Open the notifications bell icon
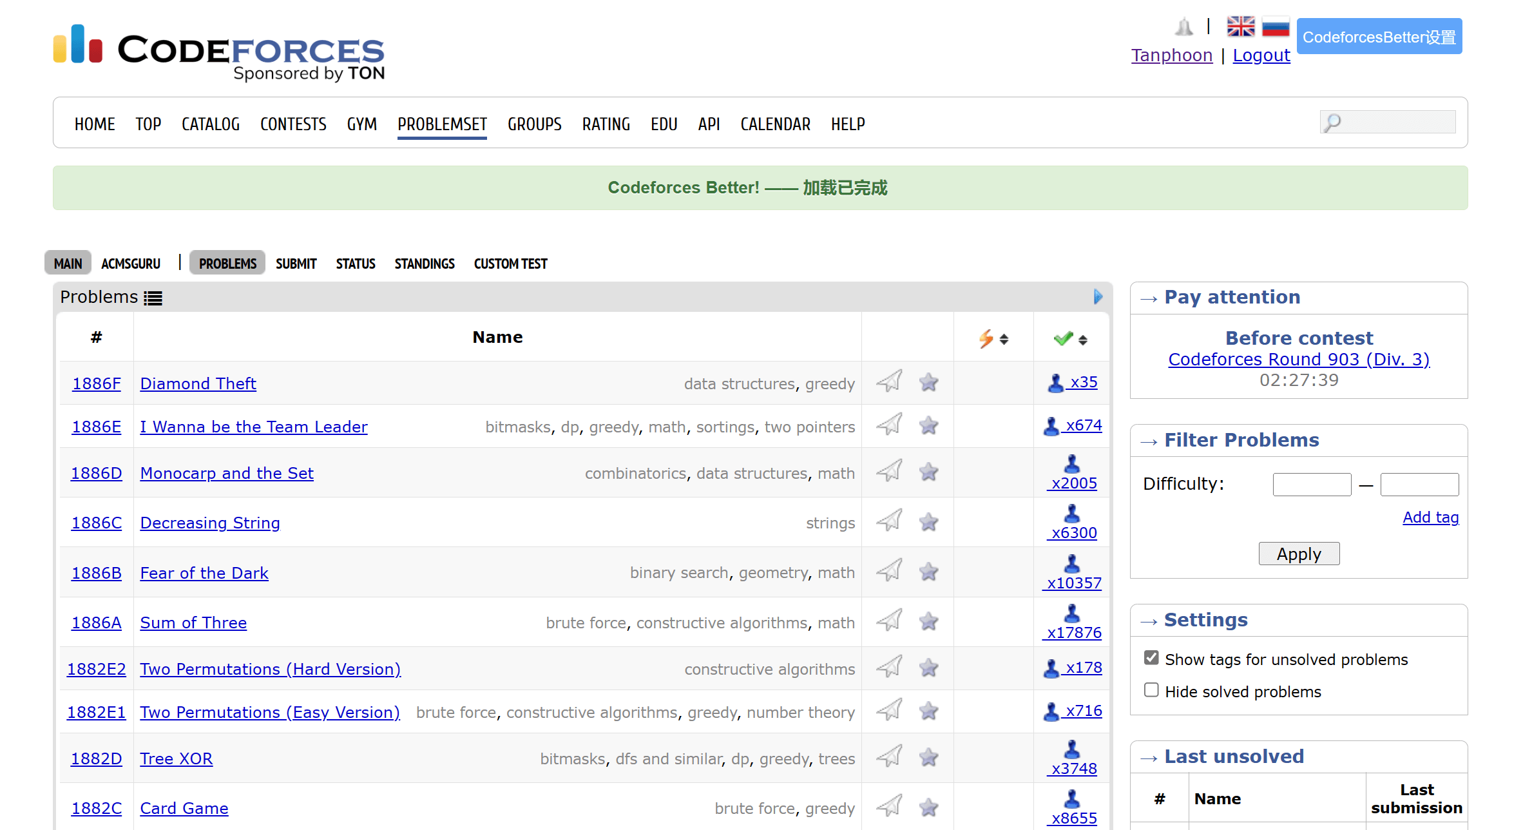 [x=1183, y=27]
